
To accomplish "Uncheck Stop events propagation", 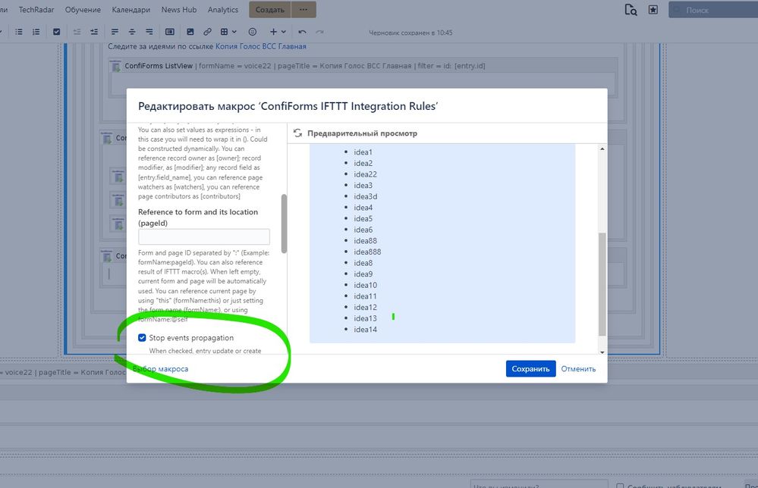I will [142, 337].
